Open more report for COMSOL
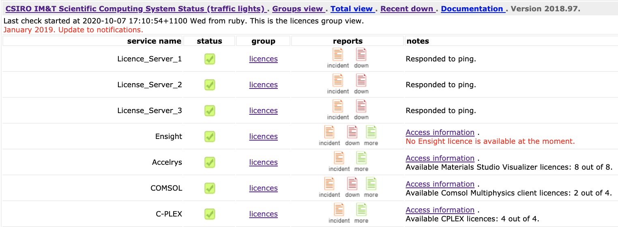This screenshot has width=618, height=227. (371, 187)
